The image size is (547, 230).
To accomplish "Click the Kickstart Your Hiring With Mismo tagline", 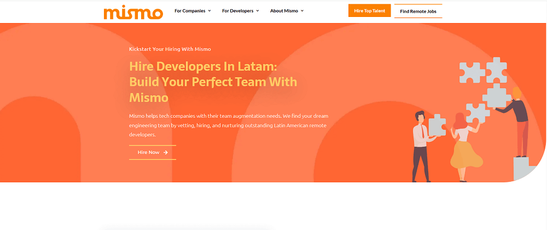I will [x=170, y=49].
